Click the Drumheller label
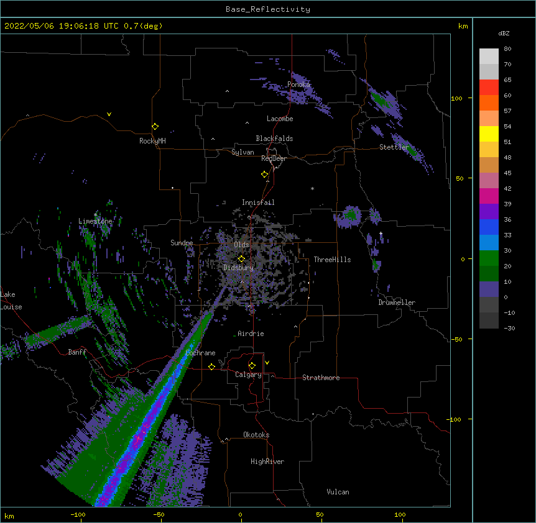Screen dimensions: 536x523 397,302
